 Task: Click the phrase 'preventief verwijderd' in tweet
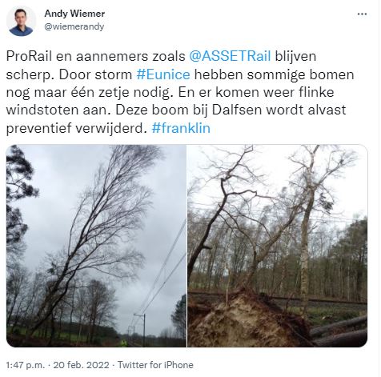coord(77,128)
